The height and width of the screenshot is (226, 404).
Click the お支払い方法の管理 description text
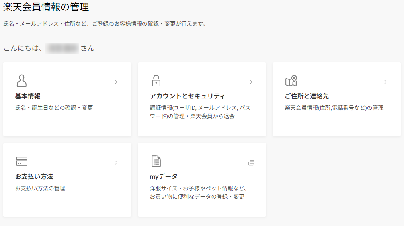pos(40,188)
